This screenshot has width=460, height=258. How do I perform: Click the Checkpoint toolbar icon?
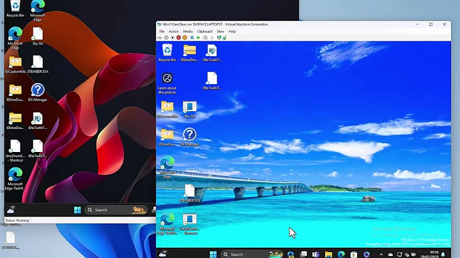pos(205,38)
